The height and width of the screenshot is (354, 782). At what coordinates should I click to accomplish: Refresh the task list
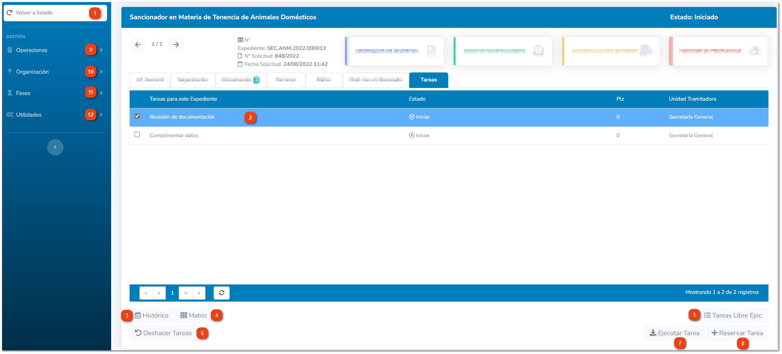click(221, 293)
